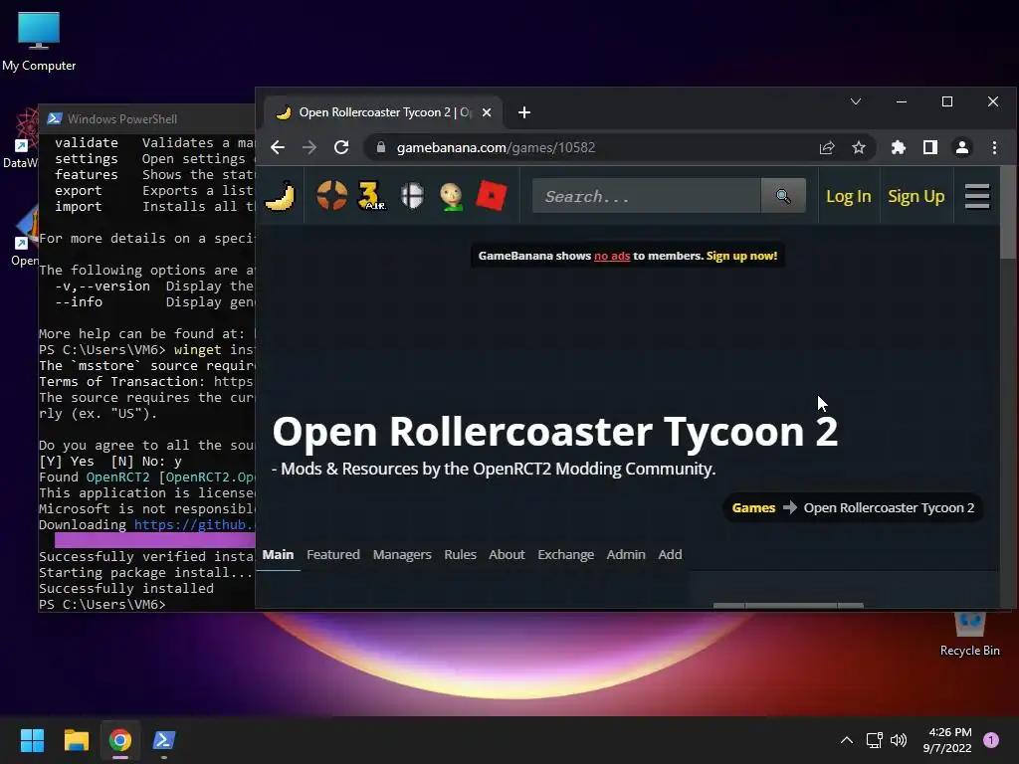The image size is (1019, 764).
Task: Click 'Sign up now!' link
Action: click(x=742, y=256)
